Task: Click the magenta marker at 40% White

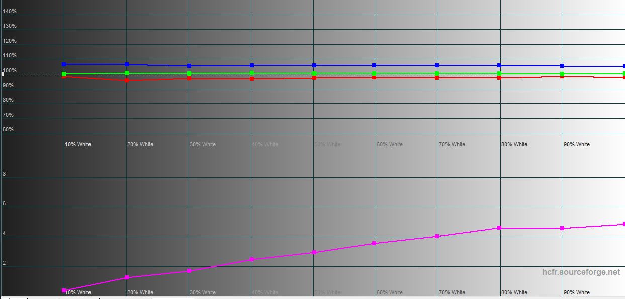Action: click(x=252, y=259)
